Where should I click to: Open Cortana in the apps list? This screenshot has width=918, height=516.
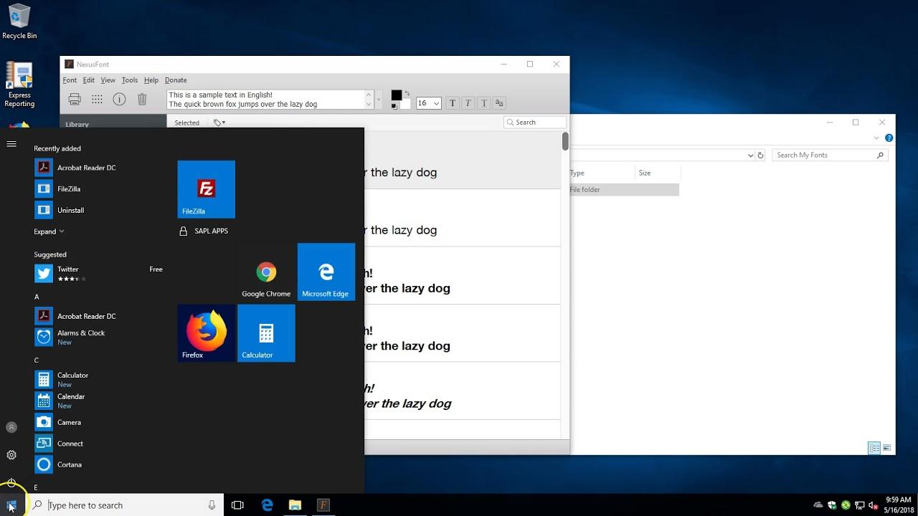pyautogui.click(x=99, y=464)
